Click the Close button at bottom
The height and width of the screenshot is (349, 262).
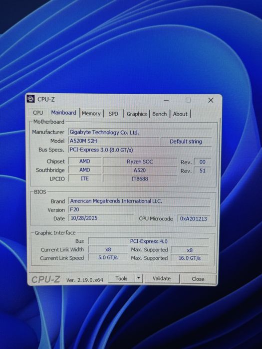[198, 279]
